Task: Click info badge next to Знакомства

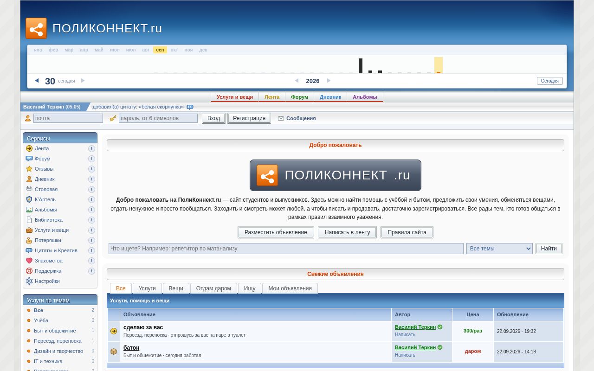Action: click(x=92, y=261)
